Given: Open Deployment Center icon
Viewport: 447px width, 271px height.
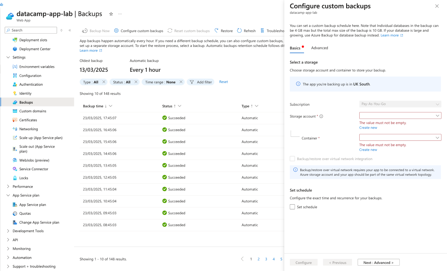Looking at the screenshot, I should [15, 49].
